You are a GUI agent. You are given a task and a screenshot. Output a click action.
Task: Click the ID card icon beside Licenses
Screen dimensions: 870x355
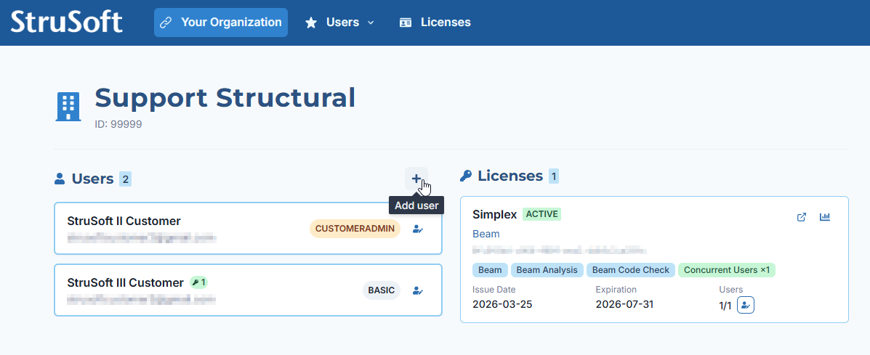click(x=406, y=23)
